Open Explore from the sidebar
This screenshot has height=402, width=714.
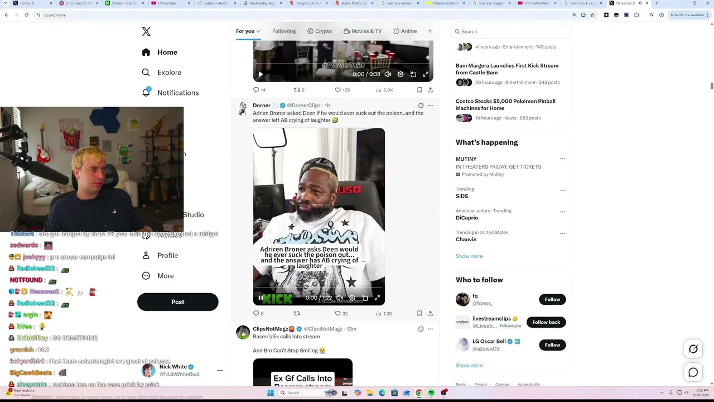tap(161, 73)
